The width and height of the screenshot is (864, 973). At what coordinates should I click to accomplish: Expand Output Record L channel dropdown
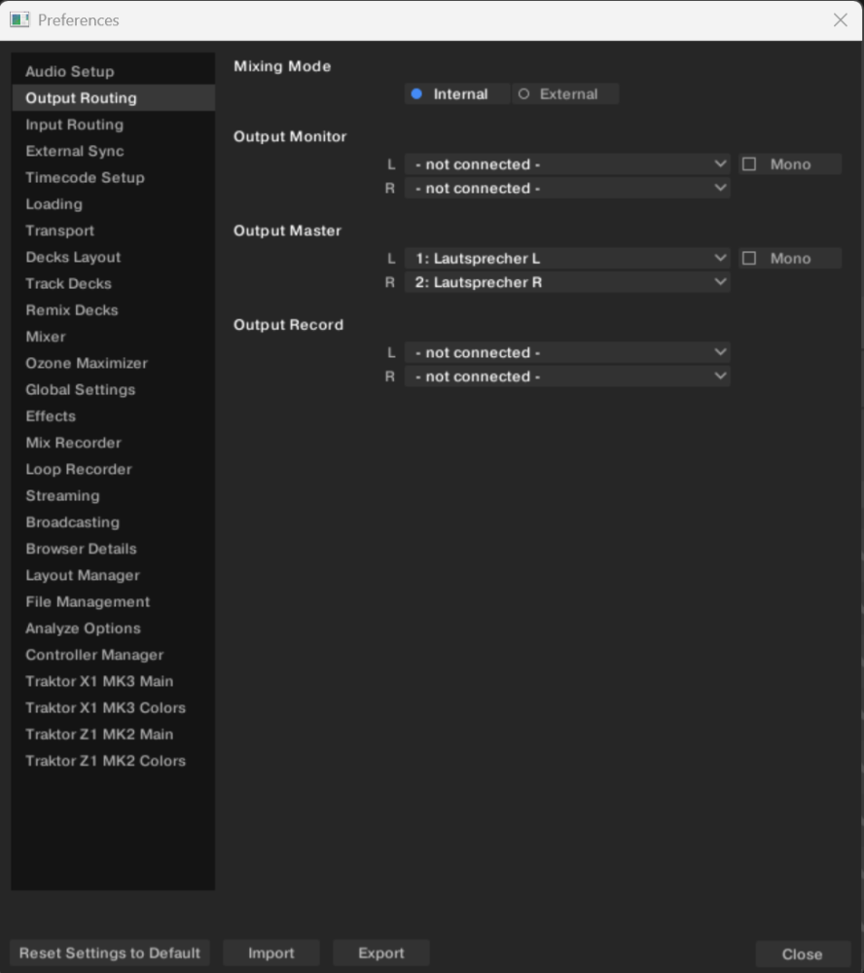[567, 352]
